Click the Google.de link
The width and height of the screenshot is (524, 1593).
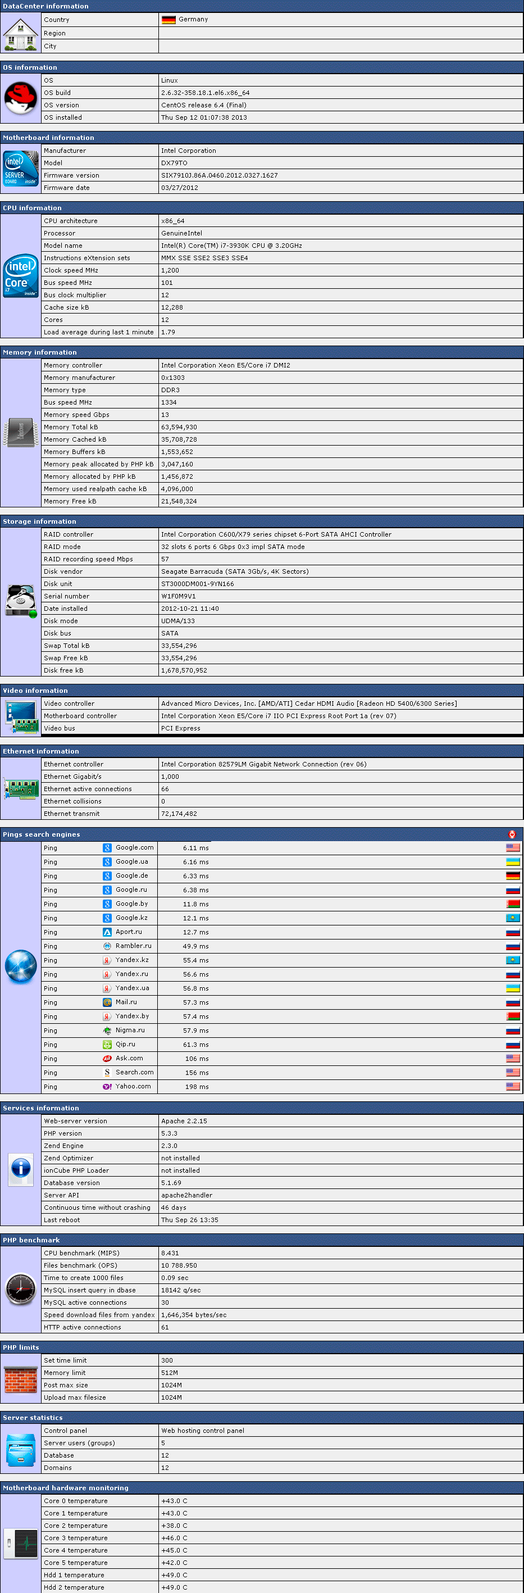pyautogui.click(x=131, y=875)
